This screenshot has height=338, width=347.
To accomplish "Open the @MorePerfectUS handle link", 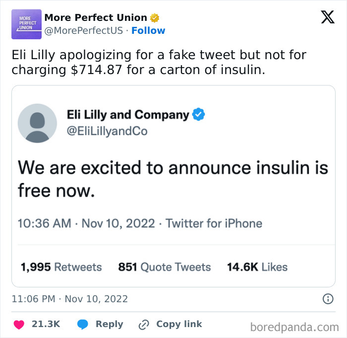I will tap(84, 31).
